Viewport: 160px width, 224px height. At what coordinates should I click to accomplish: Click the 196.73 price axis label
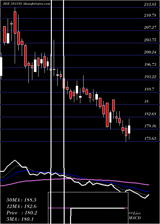pyautogui.click(x=150, y=65)
